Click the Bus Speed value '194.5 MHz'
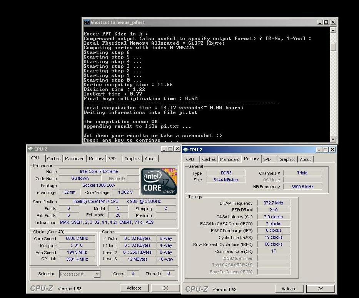The image size is (359, 298). pos(77,252)
